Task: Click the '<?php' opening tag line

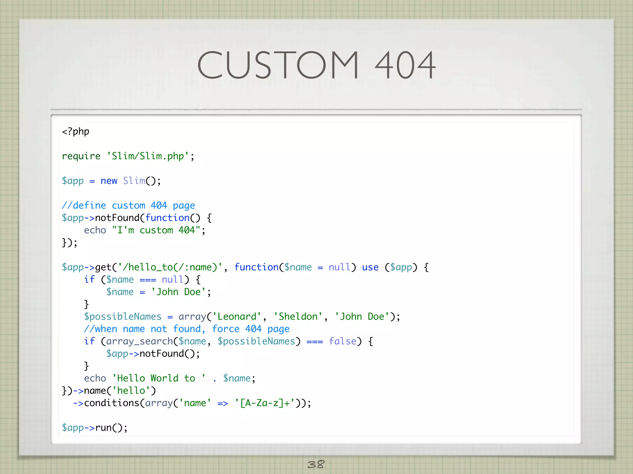Action: click(76, 131)
